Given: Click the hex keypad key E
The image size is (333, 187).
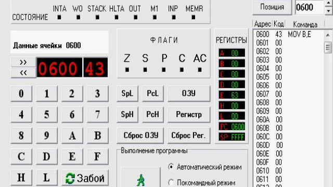Looking at the screenshot, I should (x=72, y=156).
